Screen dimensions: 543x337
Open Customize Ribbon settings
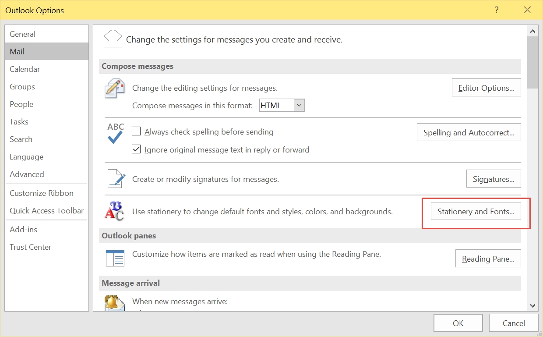coord(46,193)
